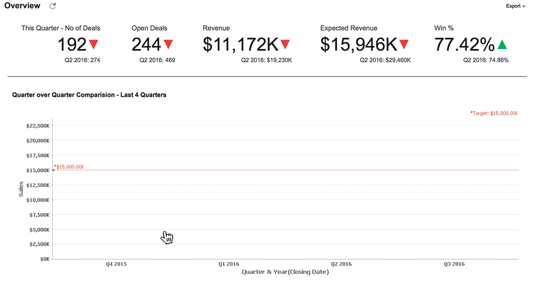The width and height of the screenshot is (535, 286).
Task: Select the Q2 2016: $19,230K comparison text
Action: (x=267, y=59)
